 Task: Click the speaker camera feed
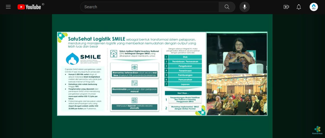[x=237, y=53]
